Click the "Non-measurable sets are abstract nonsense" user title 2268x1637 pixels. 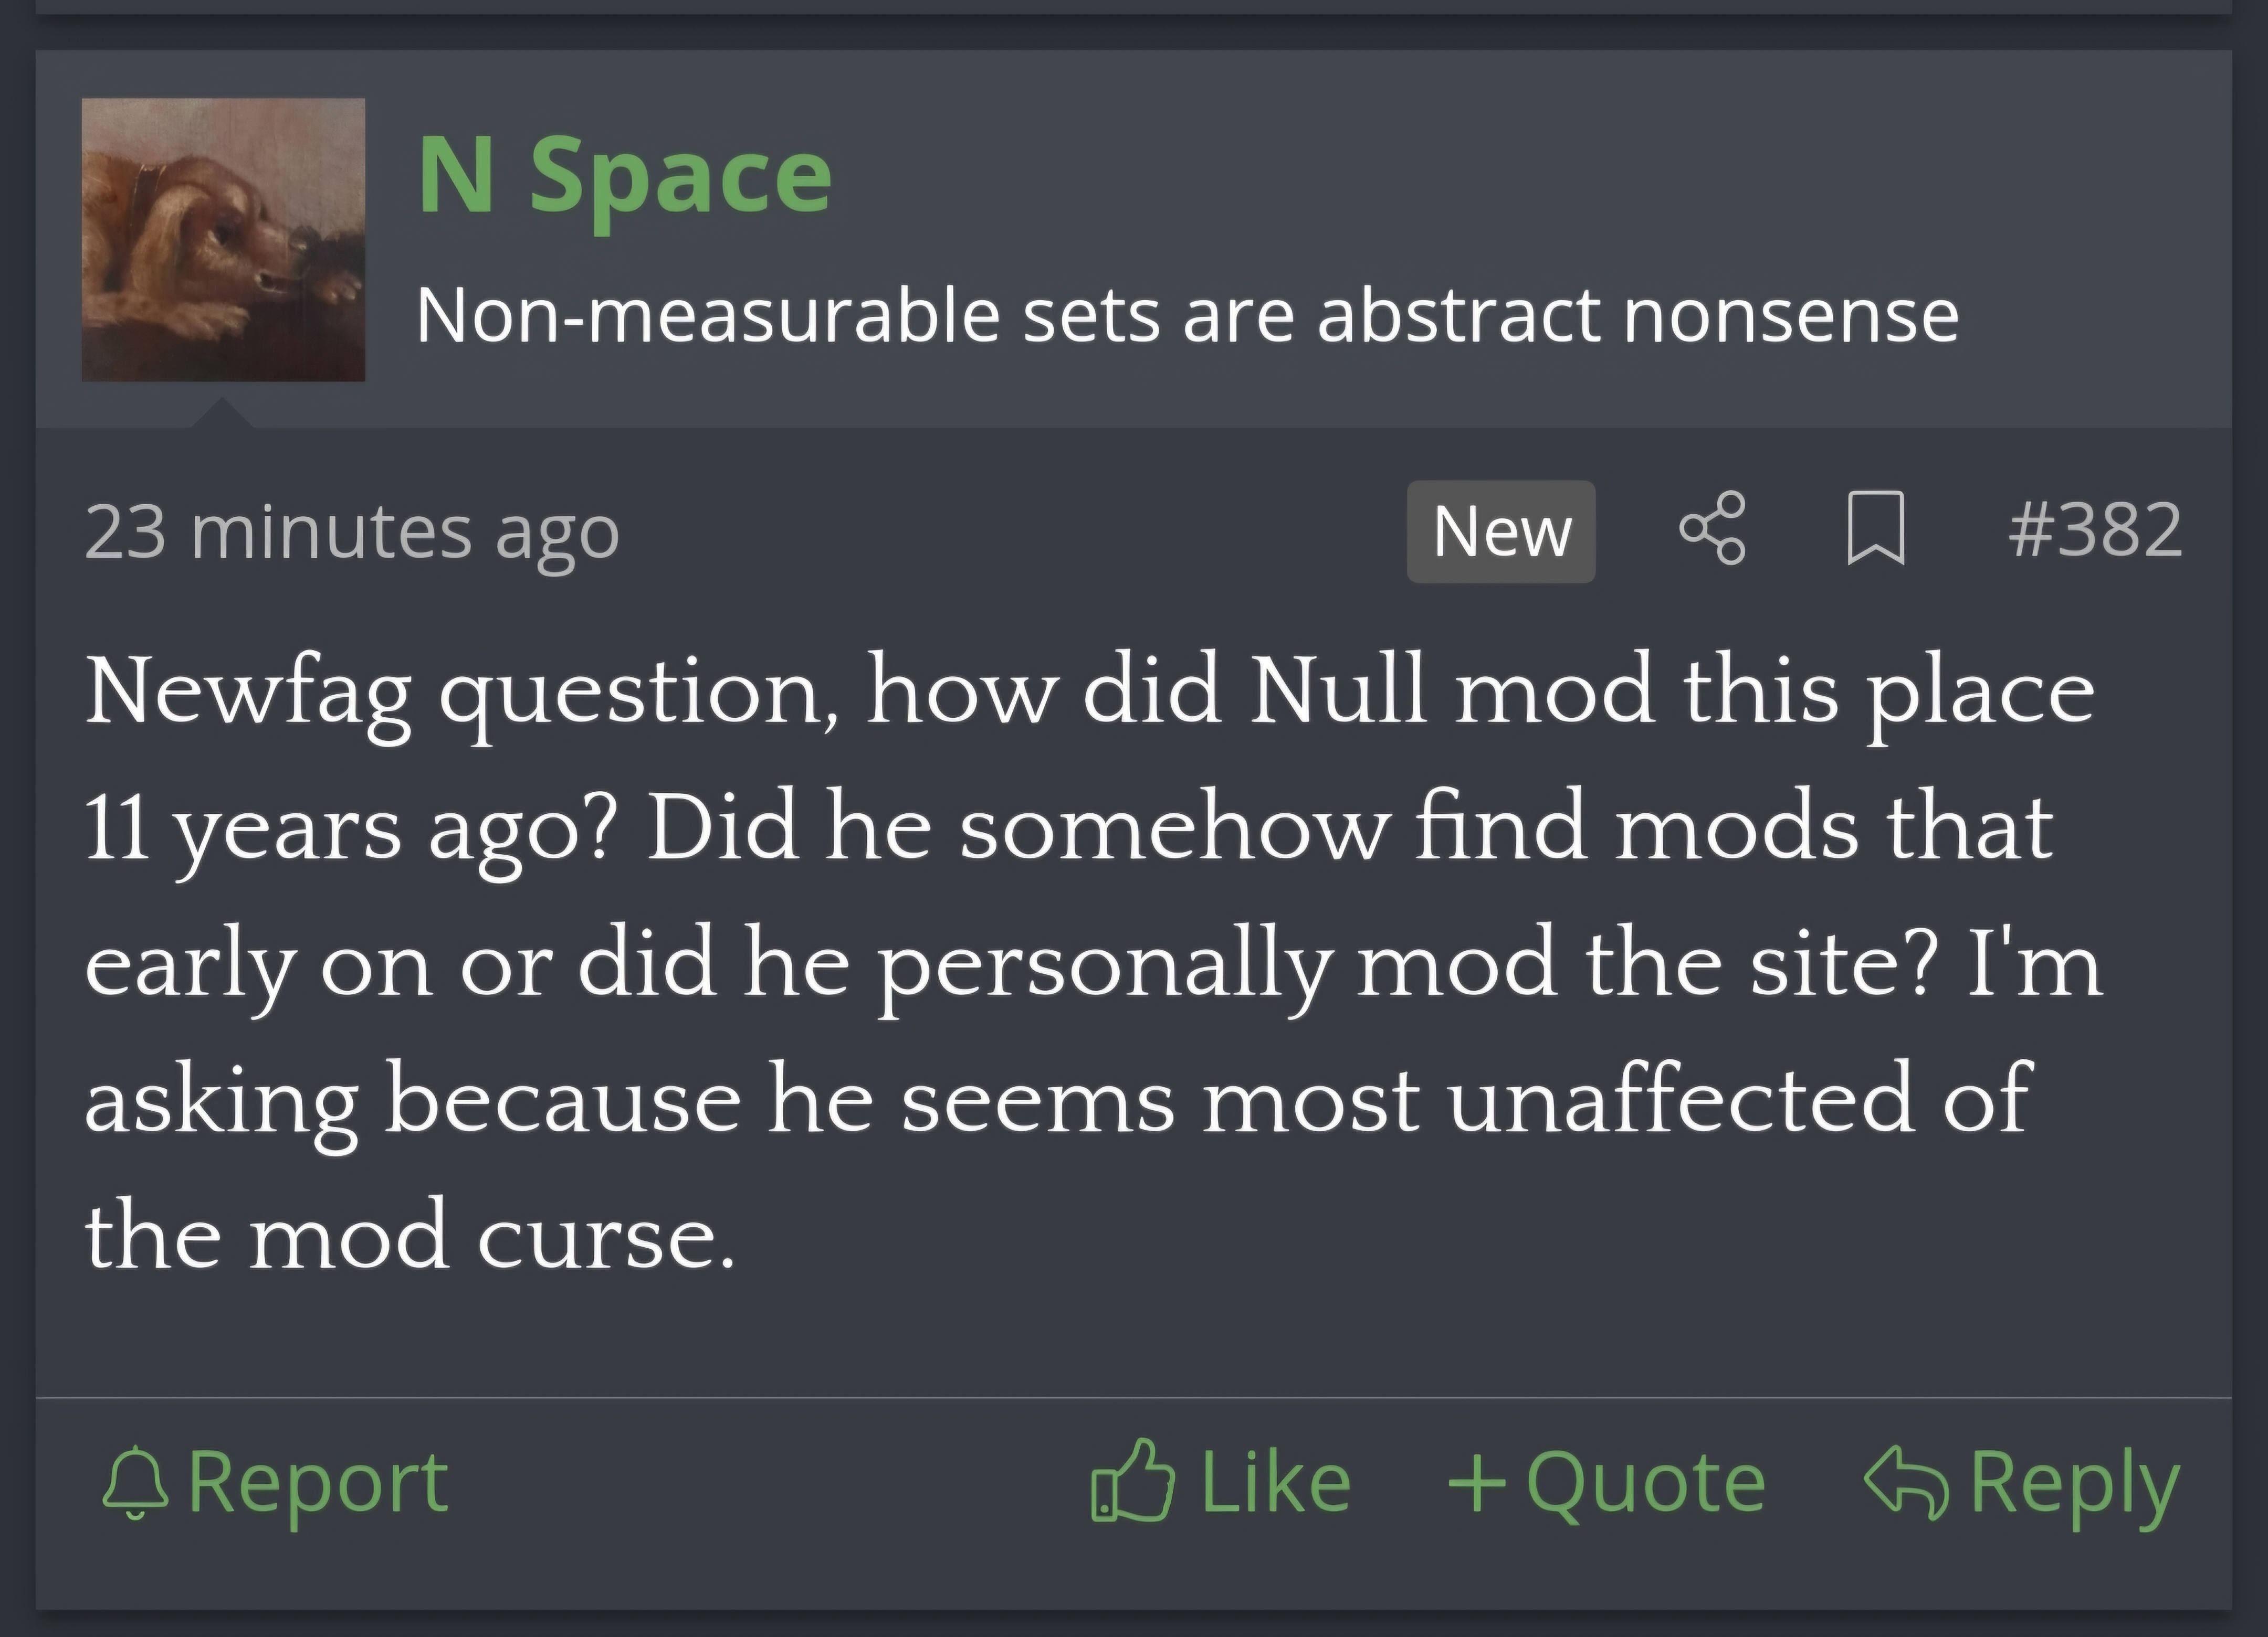[x=1187, y=315]
